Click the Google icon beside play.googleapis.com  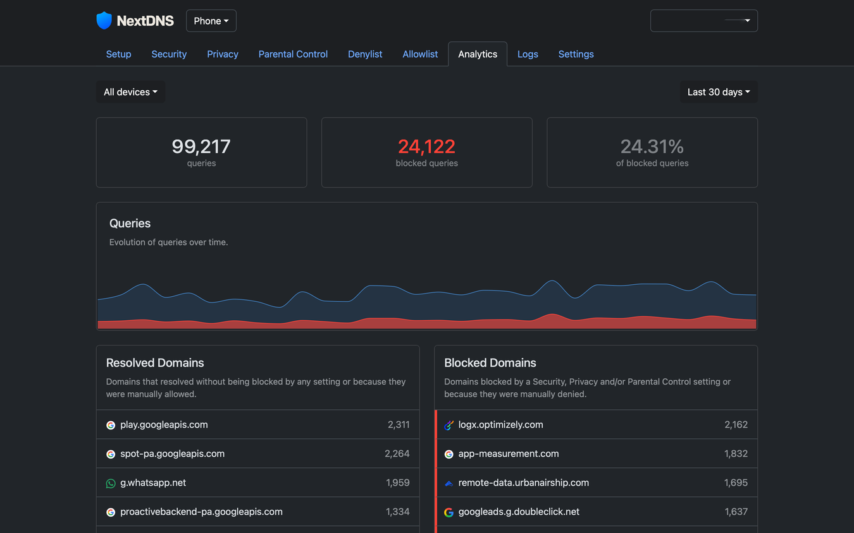[x=111, y=425]
